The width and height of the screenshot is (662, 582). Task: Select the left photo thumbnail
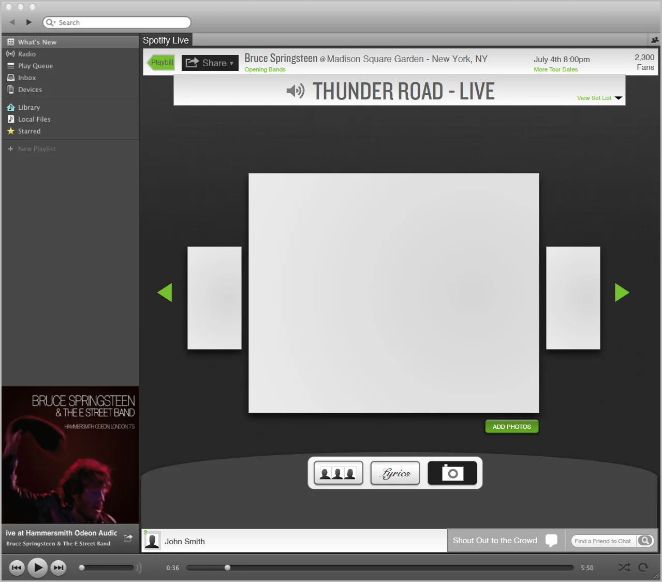(214, 298)
